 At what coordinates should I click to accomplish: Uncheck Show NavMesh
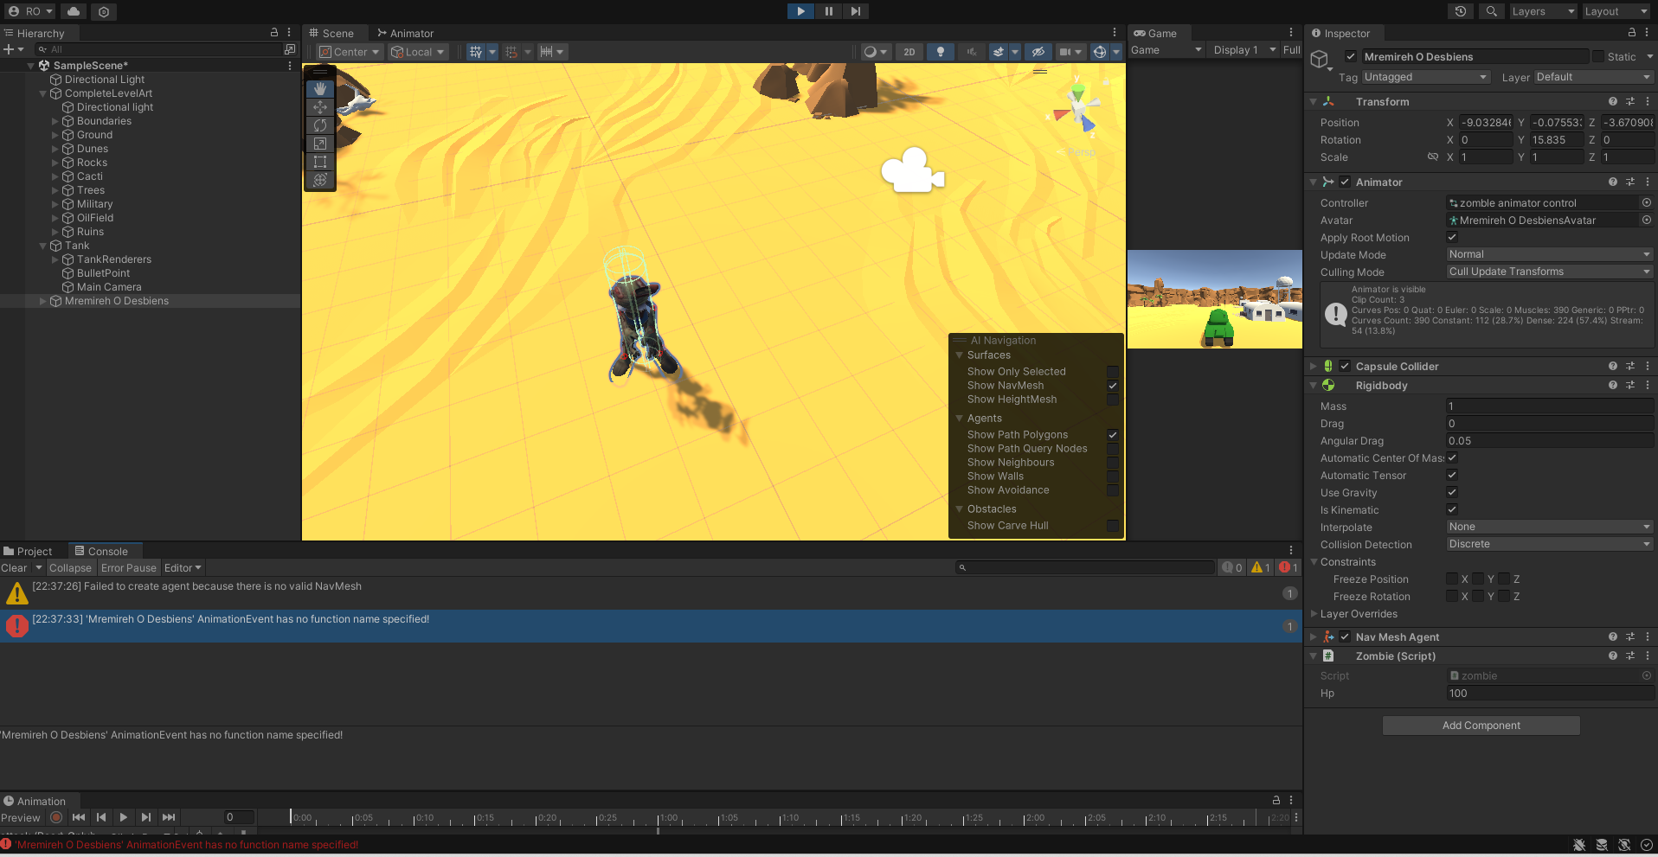click(1113, 386)
